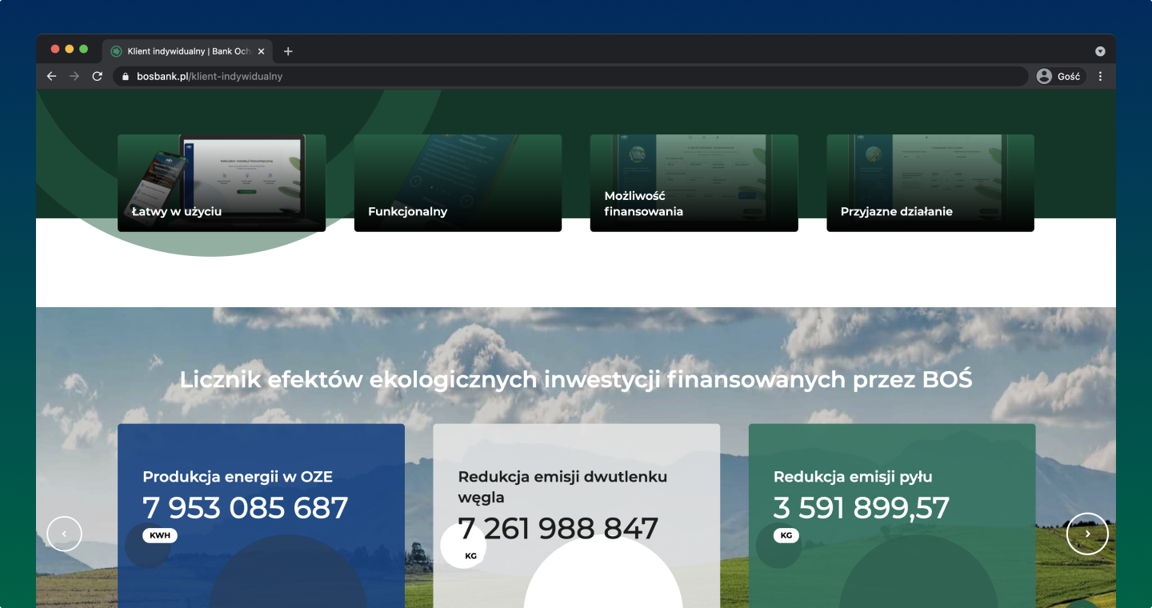Viewport: 1152px width, 608px height.
Task: Click the Redukcja emisji pyłu tile
Action: click(891, 512)
